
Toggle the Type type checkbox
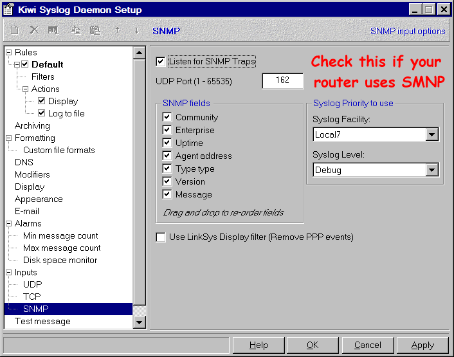coord(167,169)
